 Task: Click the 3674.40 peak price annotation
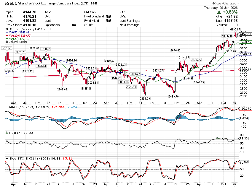point(176,51)
